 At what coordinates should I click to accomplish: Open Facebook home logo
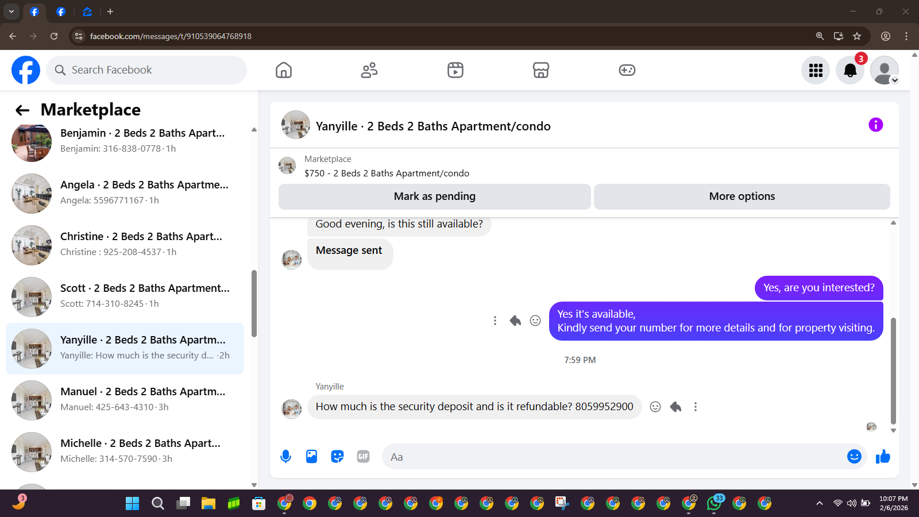point(26,70)
